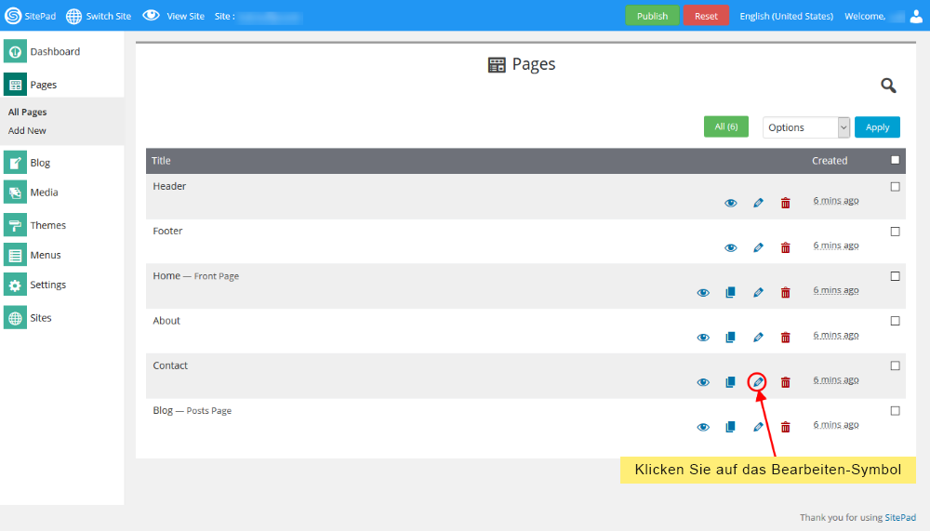This screenshot has height=531, width=930.
Task: Edit the Contact page with pencil icon
Action: tap(757, 382)
